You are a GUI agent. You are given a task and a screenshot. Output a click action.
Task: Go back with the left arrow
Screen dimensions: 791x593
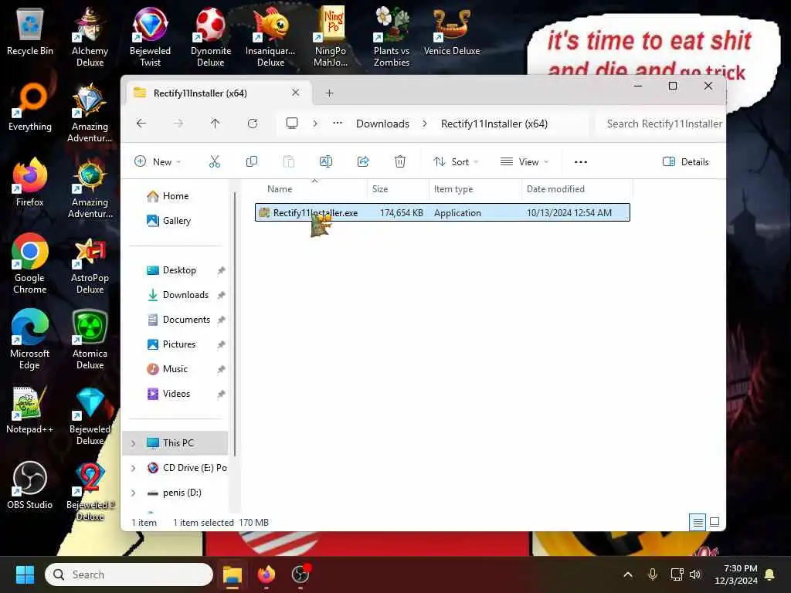[141, 123]
